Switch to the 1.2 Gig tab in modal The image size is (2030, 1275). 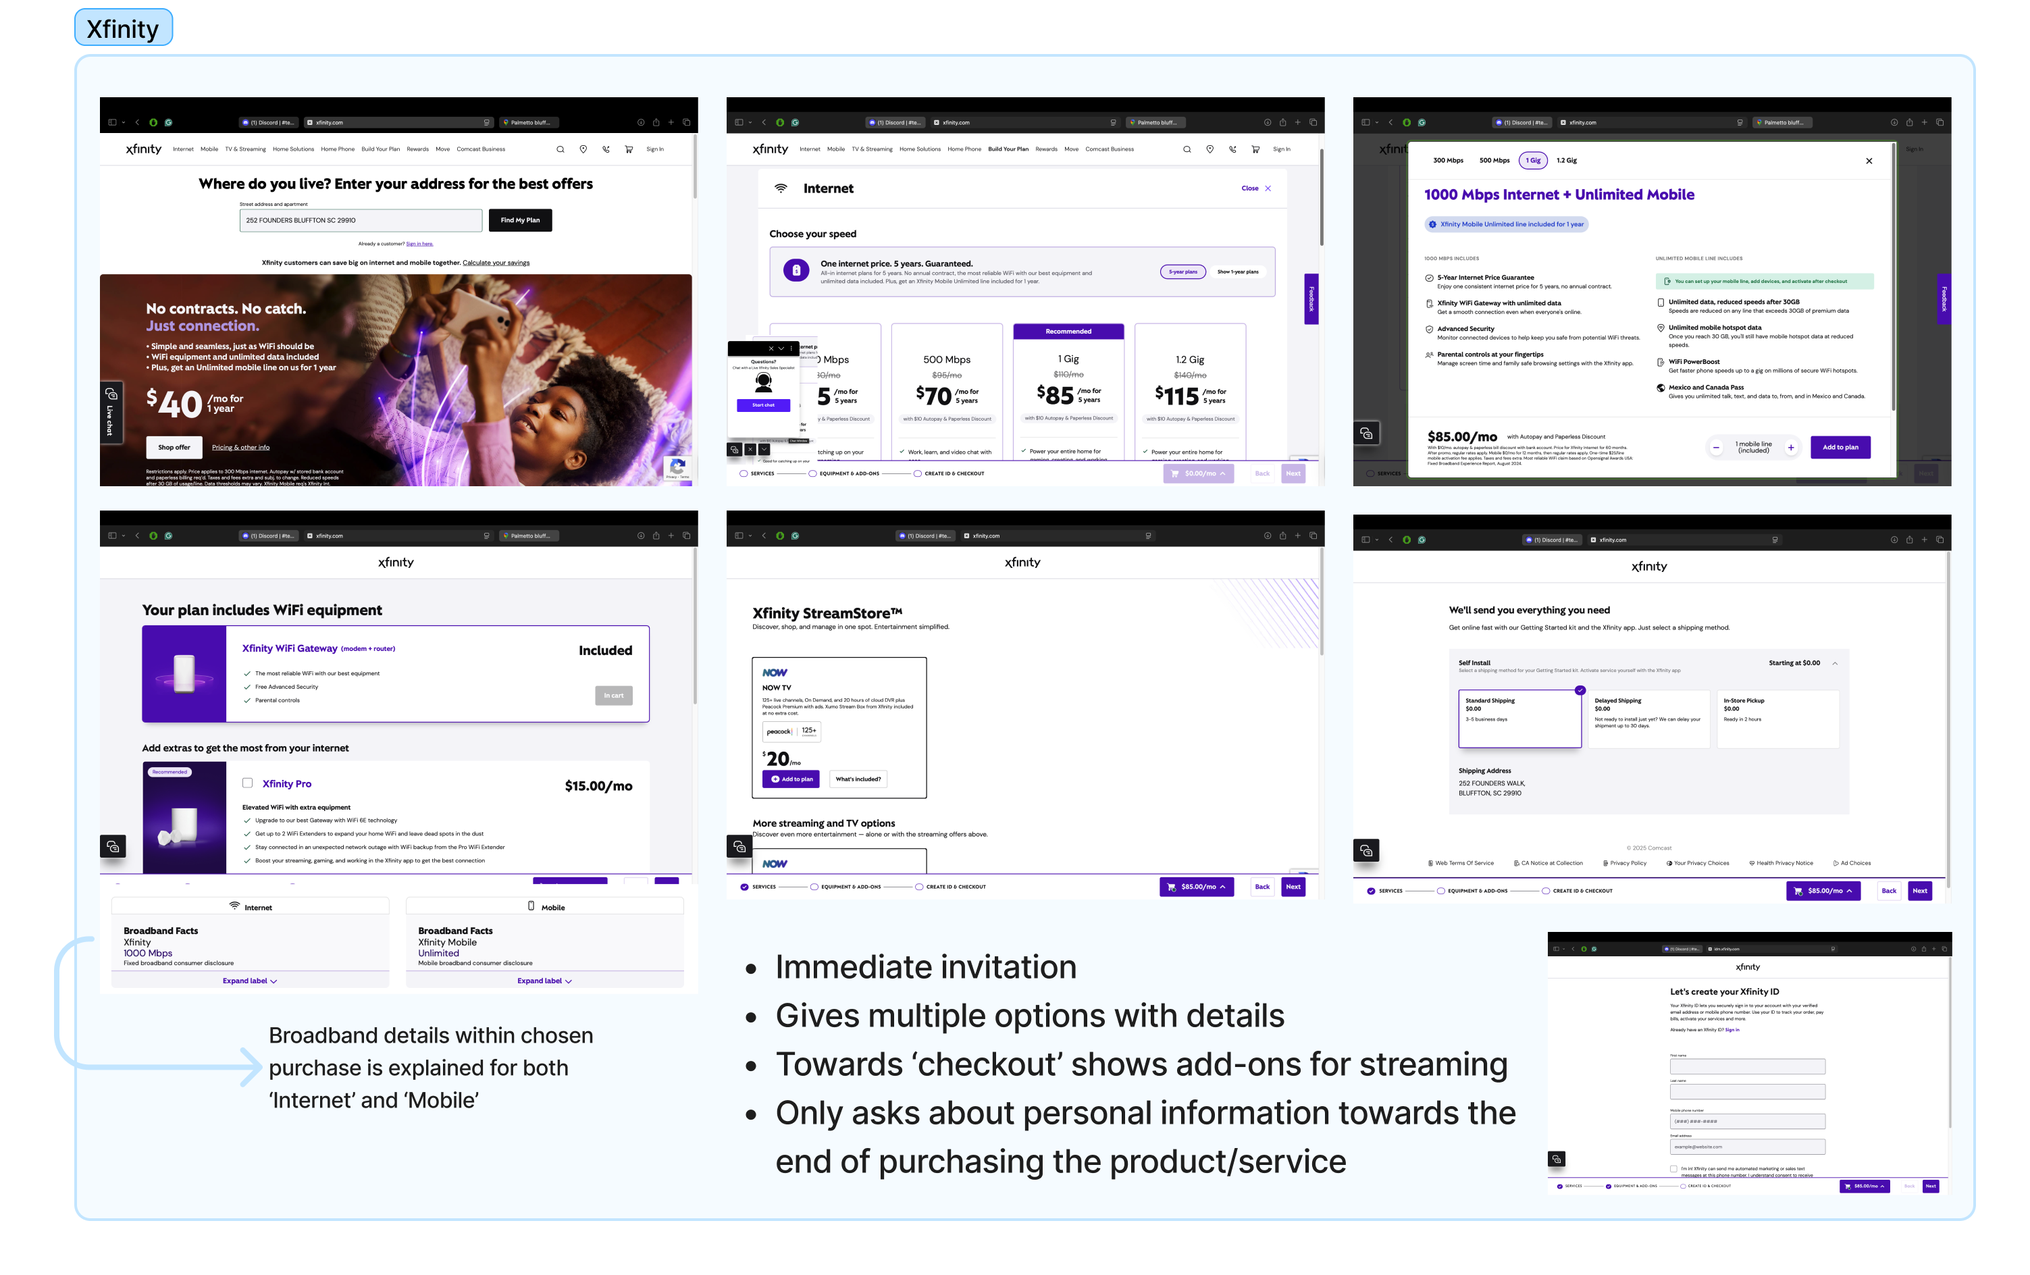pos(1566,160)
